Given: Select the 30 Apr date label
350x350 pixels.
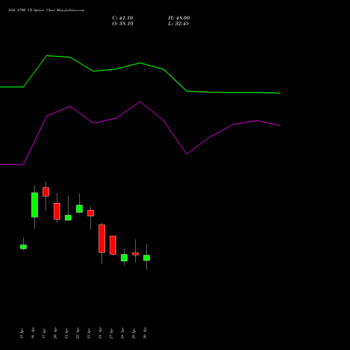Looking at the screenshot, I should [x=145, y=333].
